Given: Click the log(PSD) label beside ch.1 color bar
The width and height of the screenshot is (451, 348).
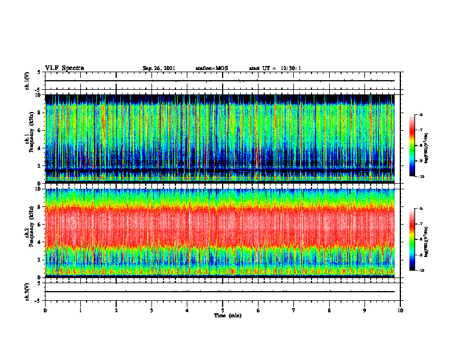Looking at the screenshot, I should (427, 148).
